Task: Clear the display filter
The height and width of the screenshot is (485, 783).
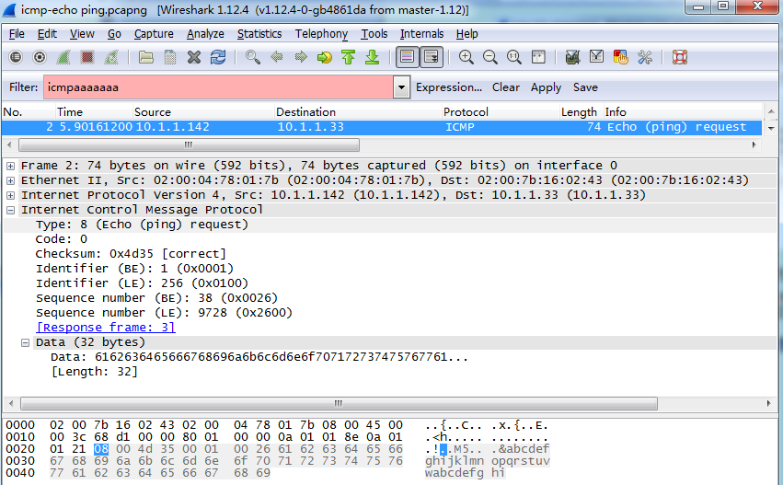Action: point(506,87)
